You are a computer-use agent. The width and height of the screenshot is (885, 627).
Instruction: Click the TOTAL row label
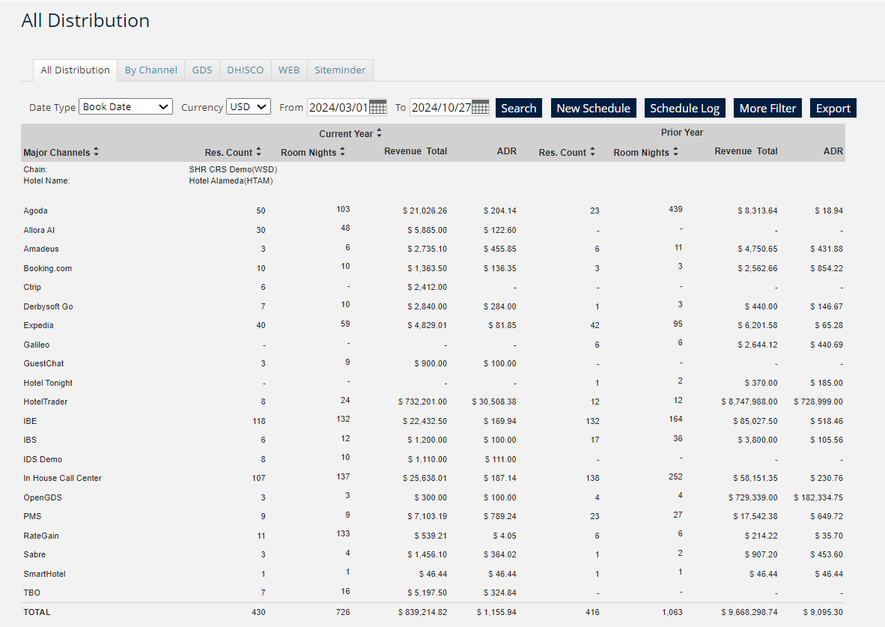[37, 612]
